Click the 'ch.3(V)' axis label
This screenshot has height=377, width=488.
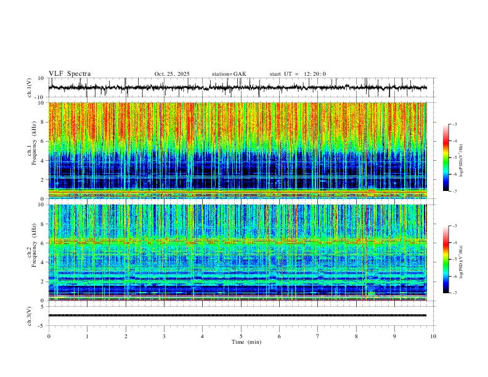pos(30,317)
